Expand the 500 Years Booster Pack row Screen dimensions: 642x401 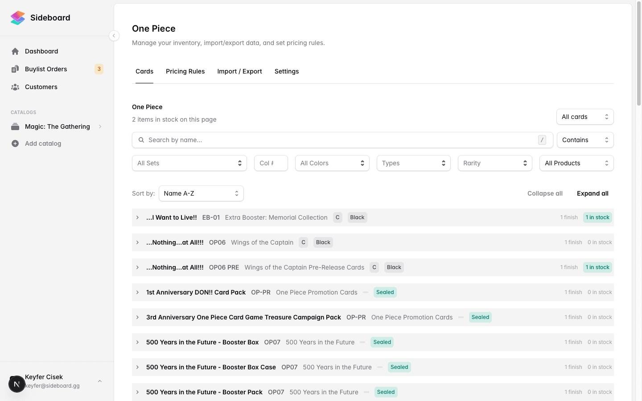[138, 392]
